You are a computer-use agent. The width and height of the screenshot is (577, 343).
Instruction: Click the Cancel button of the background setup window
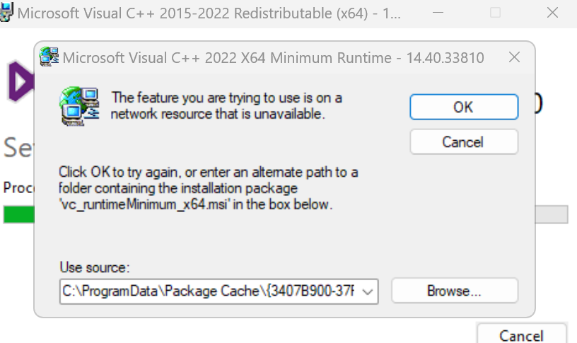pos(521,335)
